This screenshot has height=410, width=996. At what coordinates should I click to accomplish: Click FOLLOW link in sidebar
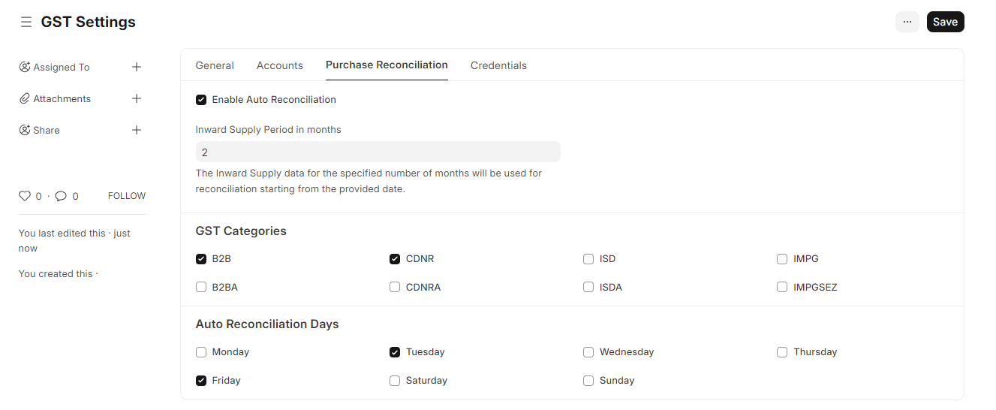click(x=127, y=196)
